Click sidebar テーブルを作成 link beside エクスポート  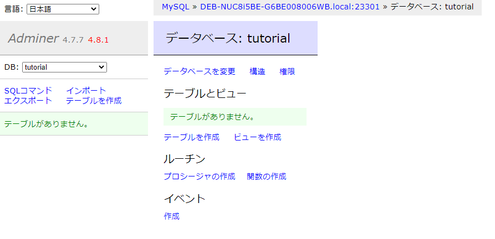point(94,101)
